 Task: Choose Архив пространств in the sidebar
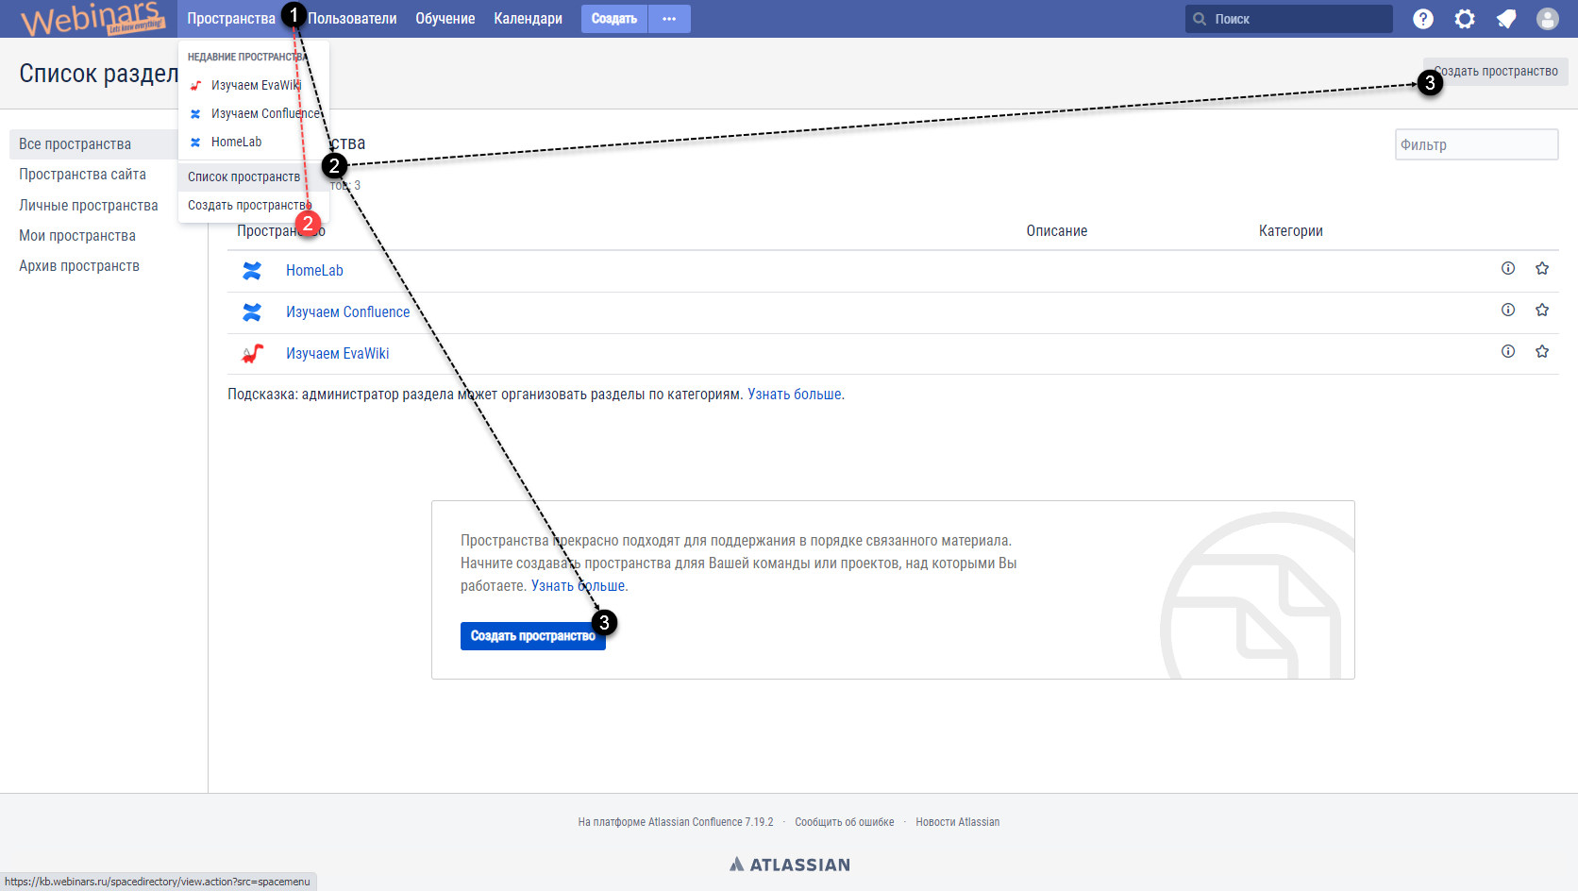[79, 266]
